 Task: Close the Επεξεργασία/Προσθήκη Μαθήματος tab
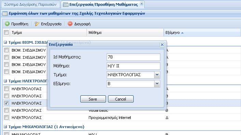[x=142, y=3]
